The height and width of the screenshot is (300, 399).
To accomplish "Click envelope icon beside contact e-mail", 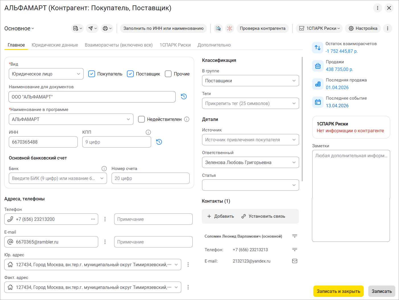I will click(295, 261).
